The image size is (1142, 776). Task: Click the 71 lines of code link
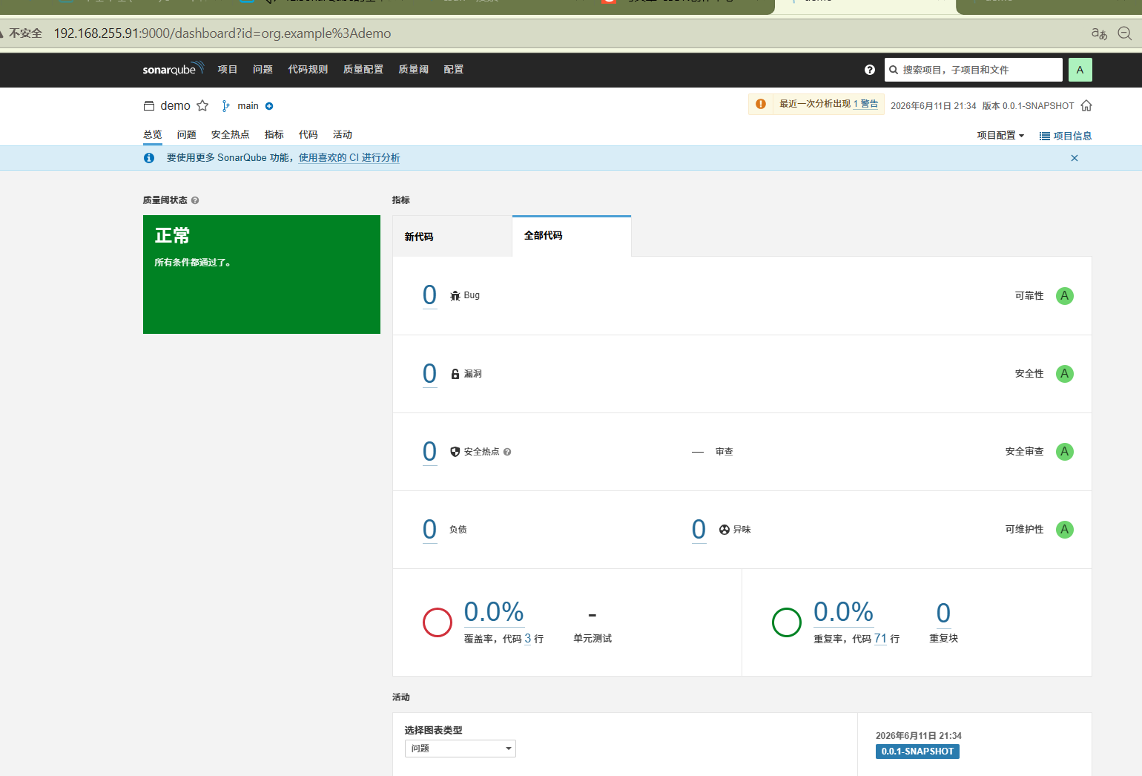click(880, 639)
